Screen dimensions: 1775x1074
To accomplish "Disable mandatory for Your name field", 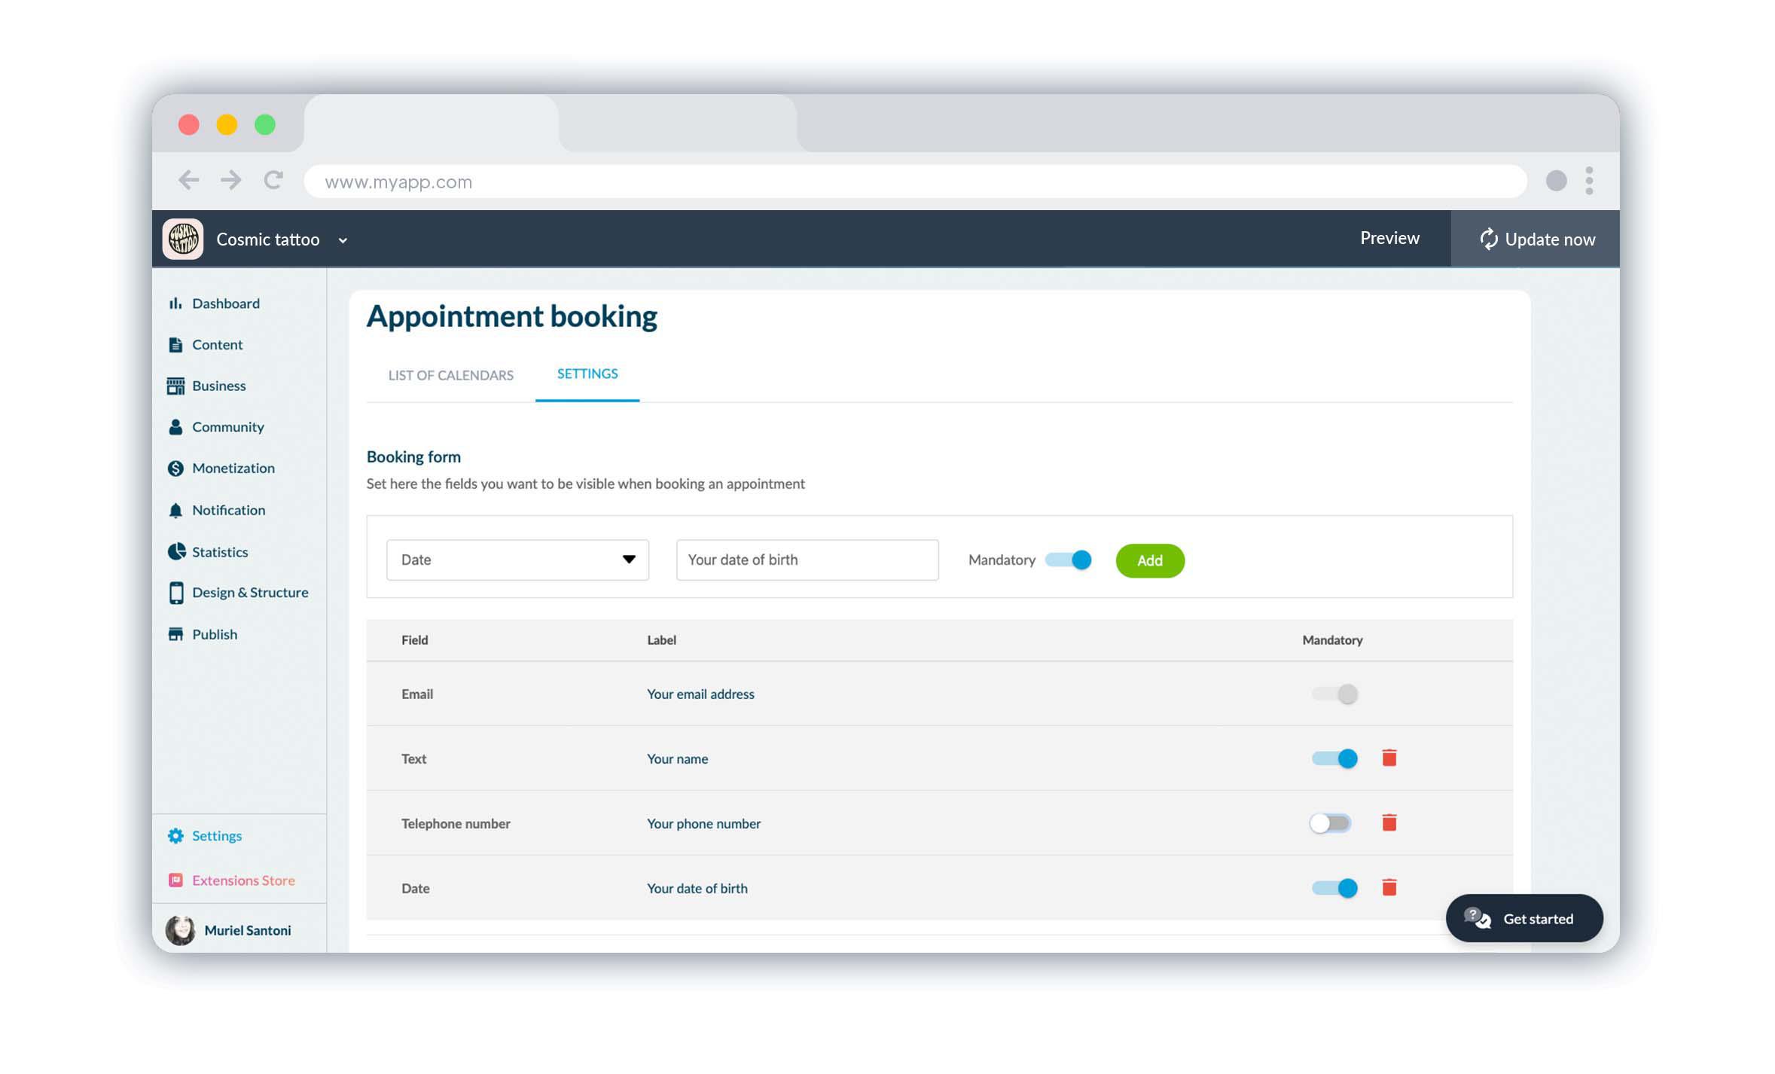I will click(x=1334, y=758).
